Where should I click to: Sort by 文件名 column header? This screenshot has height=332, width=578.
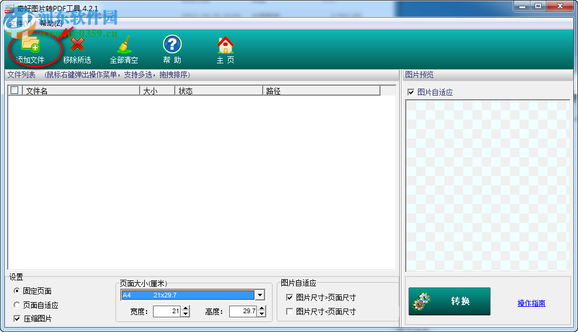tap(81, 91)
